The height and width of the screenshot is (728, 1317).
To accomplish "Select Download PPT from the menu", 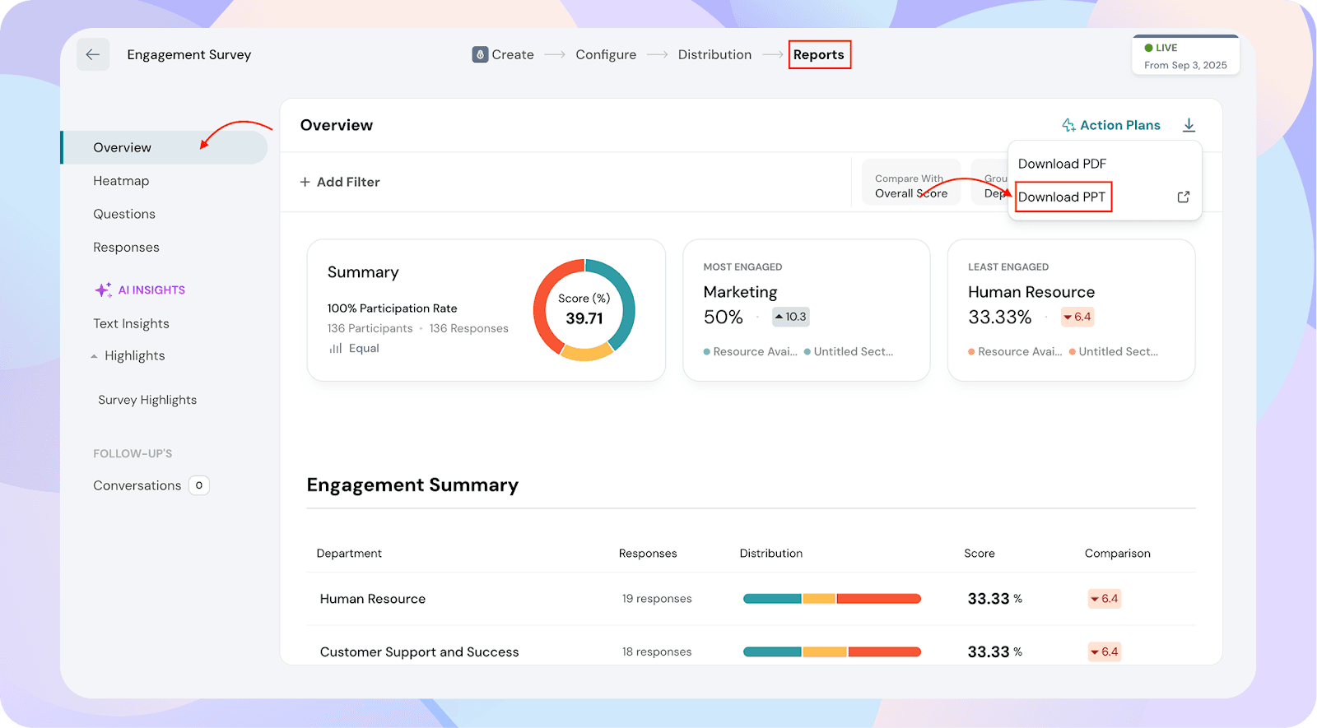I will click(1062, 197).
